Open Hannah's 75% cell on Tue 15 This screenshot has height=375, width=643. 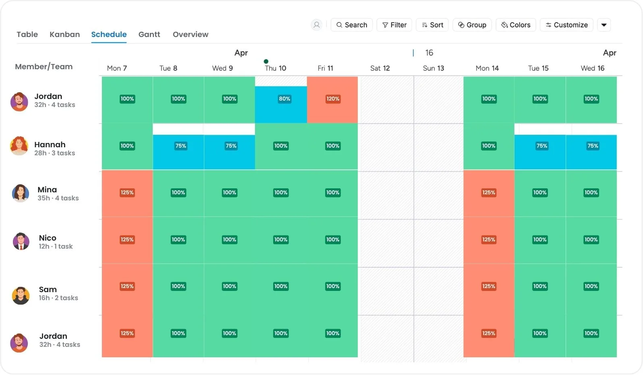(540, 152)
